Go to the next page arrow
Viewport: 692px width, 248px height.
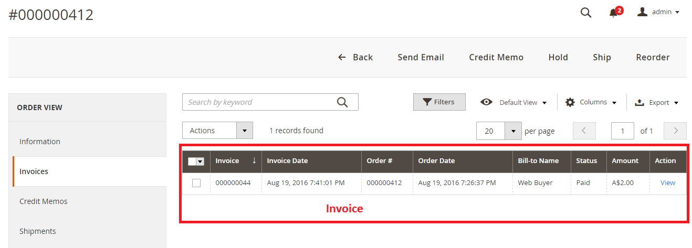675,131
